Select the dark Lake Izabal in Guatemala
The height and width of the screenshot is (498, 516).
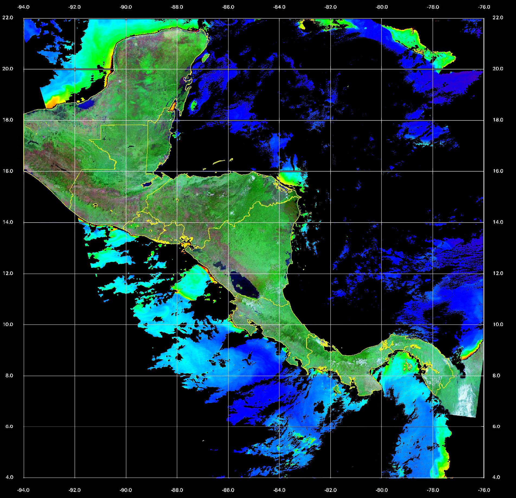click(x=147, y=184)
